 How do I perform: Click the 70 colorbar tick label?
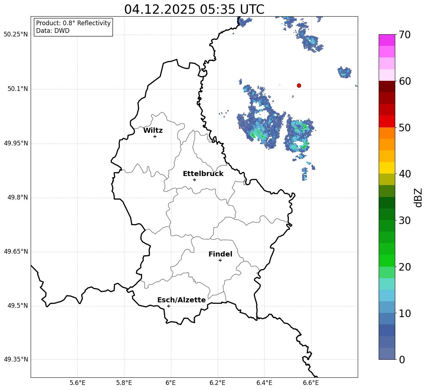coord(405,35)
